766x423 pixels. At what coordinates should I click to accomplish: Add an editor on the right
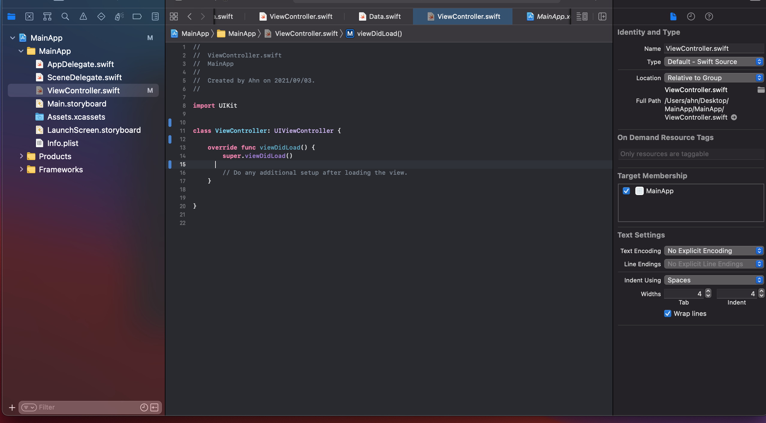click(602, 16)
